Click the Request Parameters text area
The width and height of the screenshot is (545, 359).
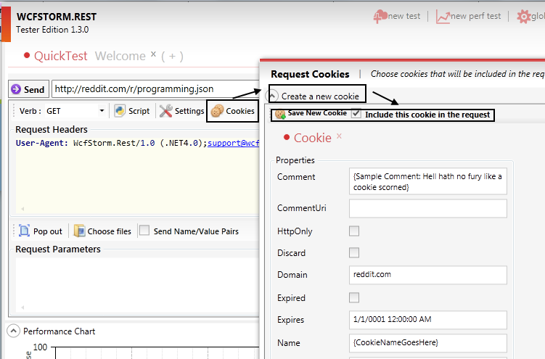tap(137, 285)
